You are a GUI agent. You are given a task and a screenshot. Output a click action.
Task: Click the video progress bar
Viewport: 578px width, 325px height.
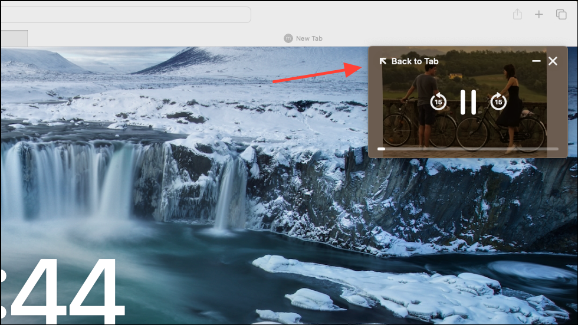468,149
